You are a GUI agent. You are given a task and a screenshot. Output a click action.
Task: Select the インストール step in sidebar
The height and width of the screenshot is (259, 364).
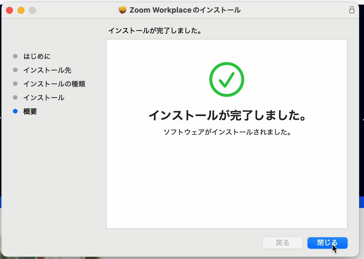click(44, 98)
